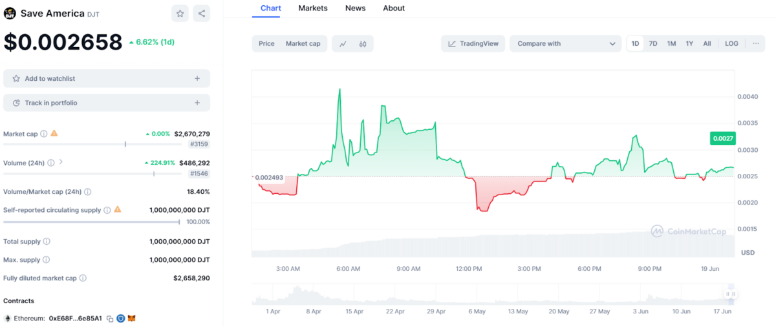The width and height of the screenshot is (776, 327).
Task: Click the plus icon on Add to watchlist
Action: [x=197, y=78]
